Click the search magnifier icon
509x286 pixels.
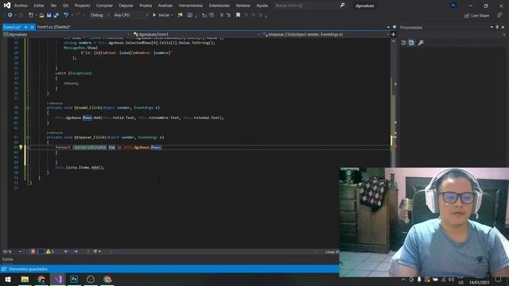pyautogui.click(x=342, y=6)
